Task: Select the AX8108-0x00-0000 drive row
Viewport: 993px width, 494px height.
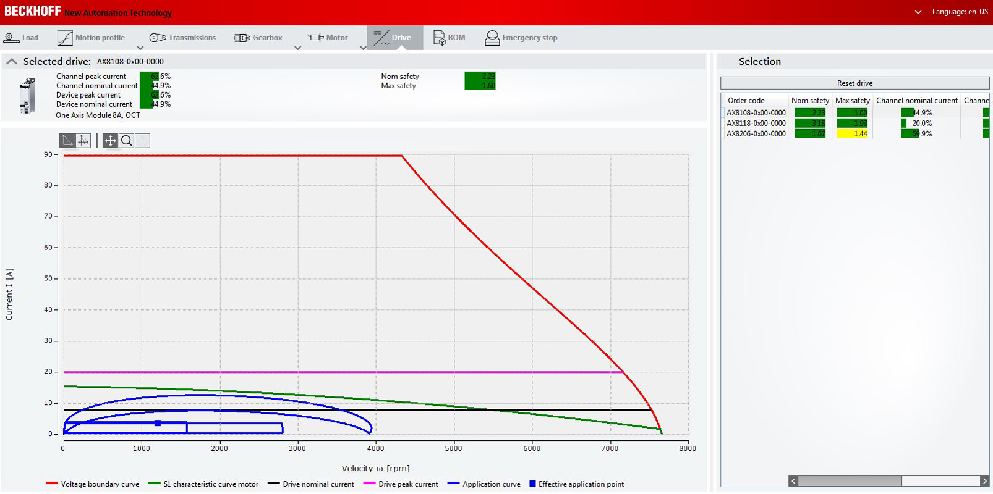Action: point(856,112)
